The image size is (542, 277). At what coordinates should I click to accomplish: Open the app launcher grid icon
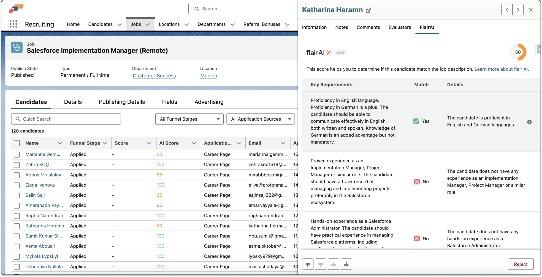tap(13, 24)
